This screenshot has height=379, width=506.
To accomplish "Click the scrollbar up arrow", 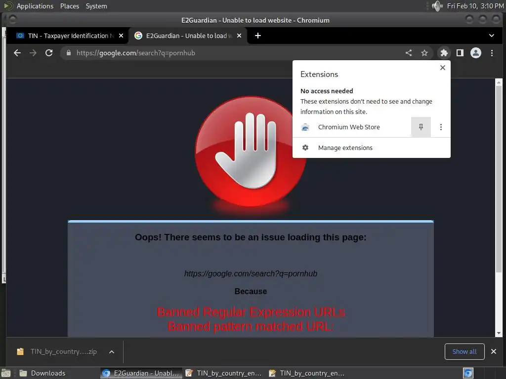I will pyautogui.click(x=499, y=82).
